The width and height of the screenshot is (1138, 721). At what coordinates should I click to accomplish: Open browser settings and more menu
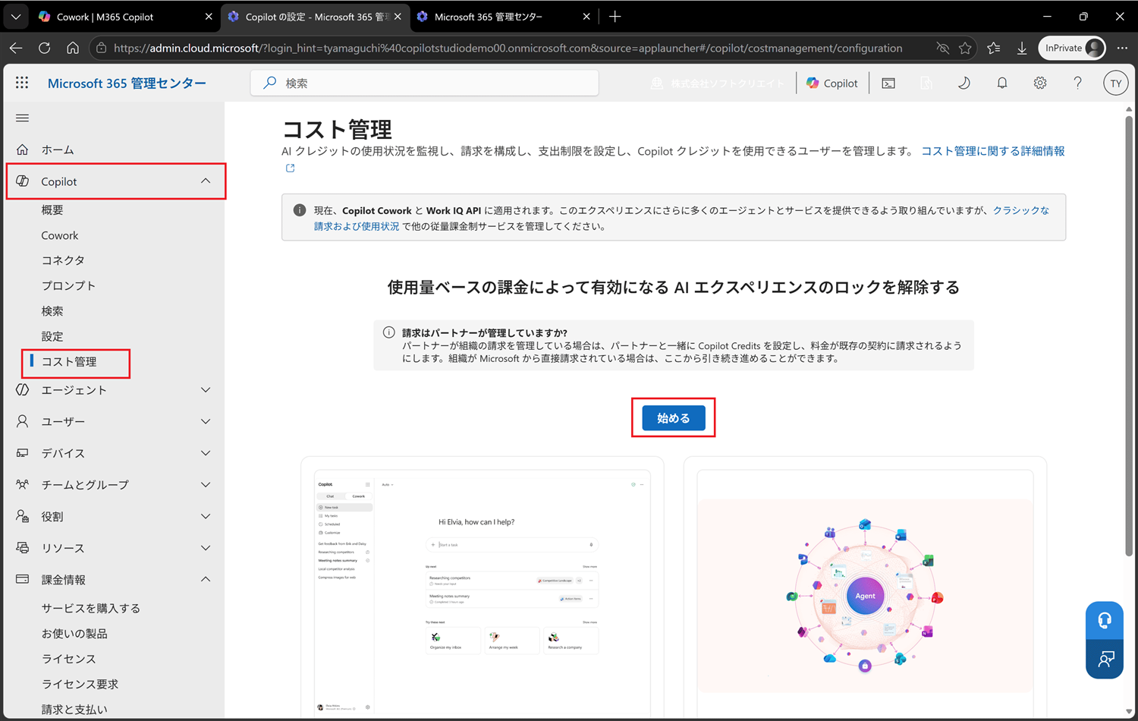[1122, 48]
